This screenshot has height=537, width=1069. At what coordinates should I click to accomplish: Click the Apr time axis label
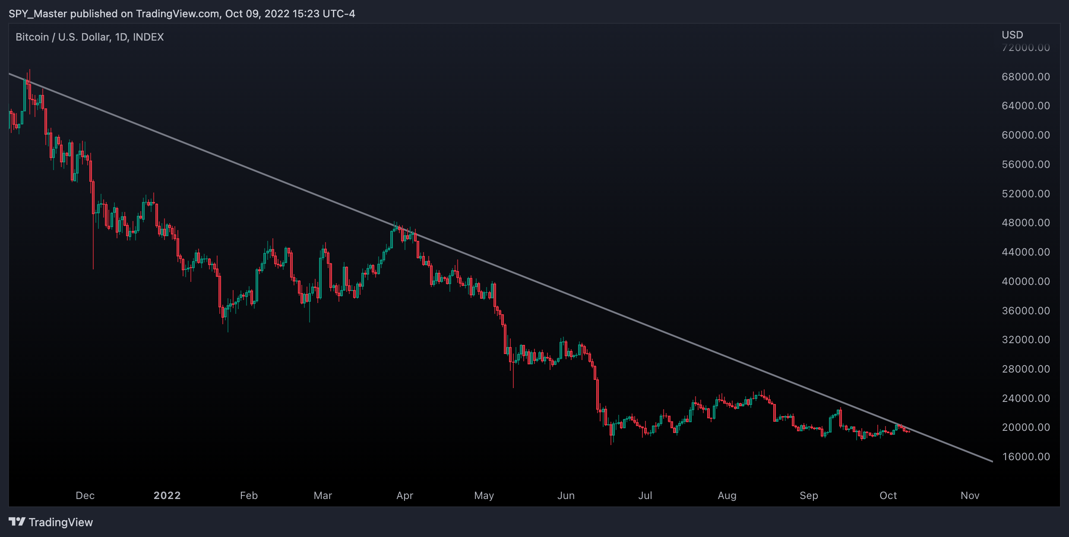405,496
